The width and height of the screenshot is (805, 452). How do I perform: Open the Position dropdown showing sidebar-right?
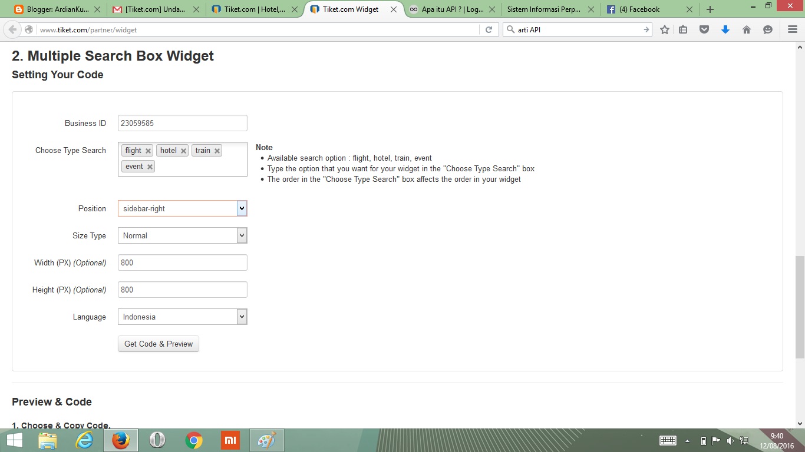(183, 208)
